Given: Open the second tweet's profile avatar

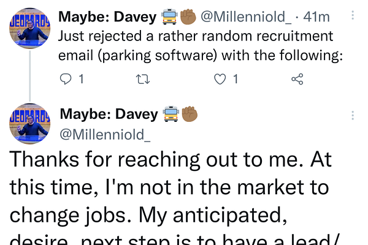Looking at the screenshot, I should point(29,124).
